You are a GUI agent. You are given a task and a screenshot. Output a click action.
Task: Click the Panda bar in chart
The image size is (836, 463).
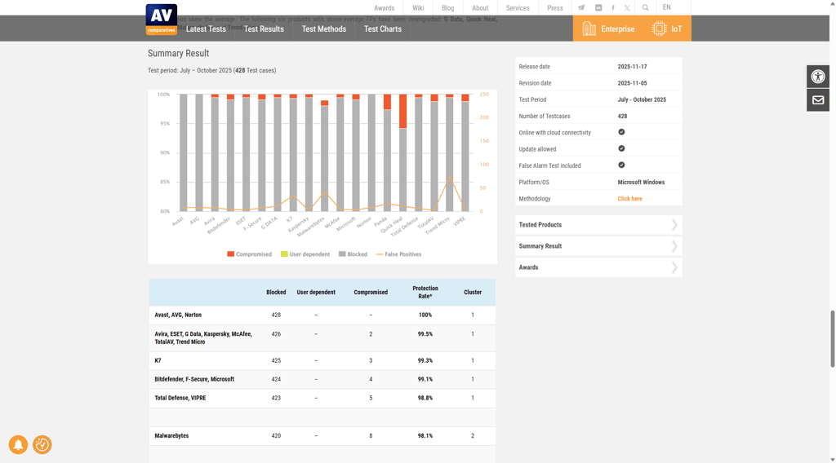(387, 152)
